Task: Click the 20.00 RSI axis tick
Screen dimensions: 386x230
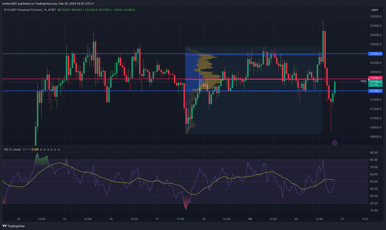Action: 373,203
